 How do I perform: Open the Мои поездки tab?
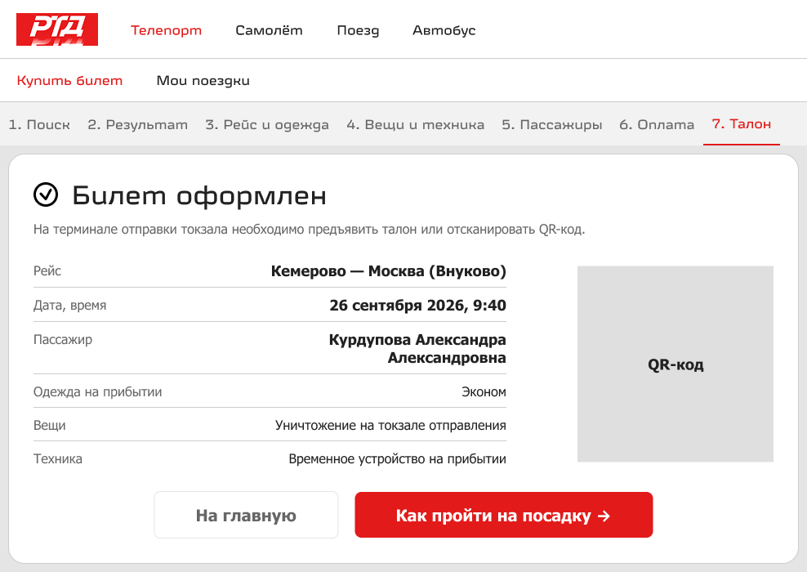(203, 81)
